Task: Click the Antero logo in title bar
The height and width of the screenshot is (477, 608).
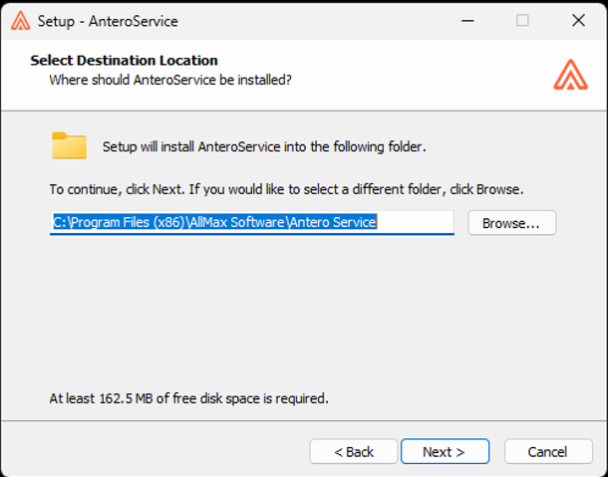Action: (19, 20)
